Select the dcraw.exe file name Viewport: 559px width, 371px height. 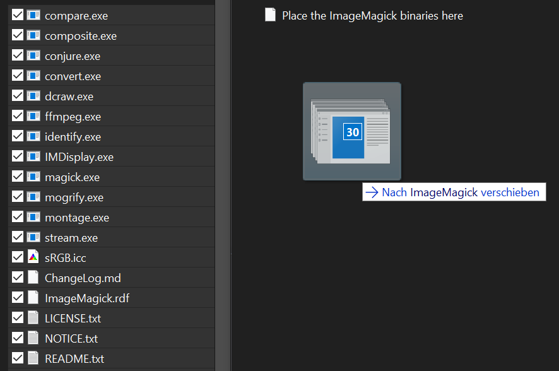click(x=69, y=97)
